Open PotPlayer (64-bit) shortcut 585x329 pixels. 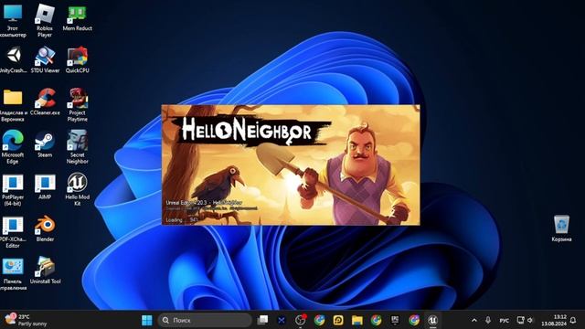coord(13,190)
